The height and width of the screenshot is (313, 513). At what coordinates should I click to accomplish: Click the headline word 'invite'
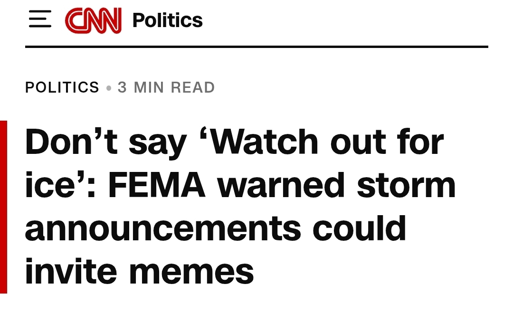[71, 272]
